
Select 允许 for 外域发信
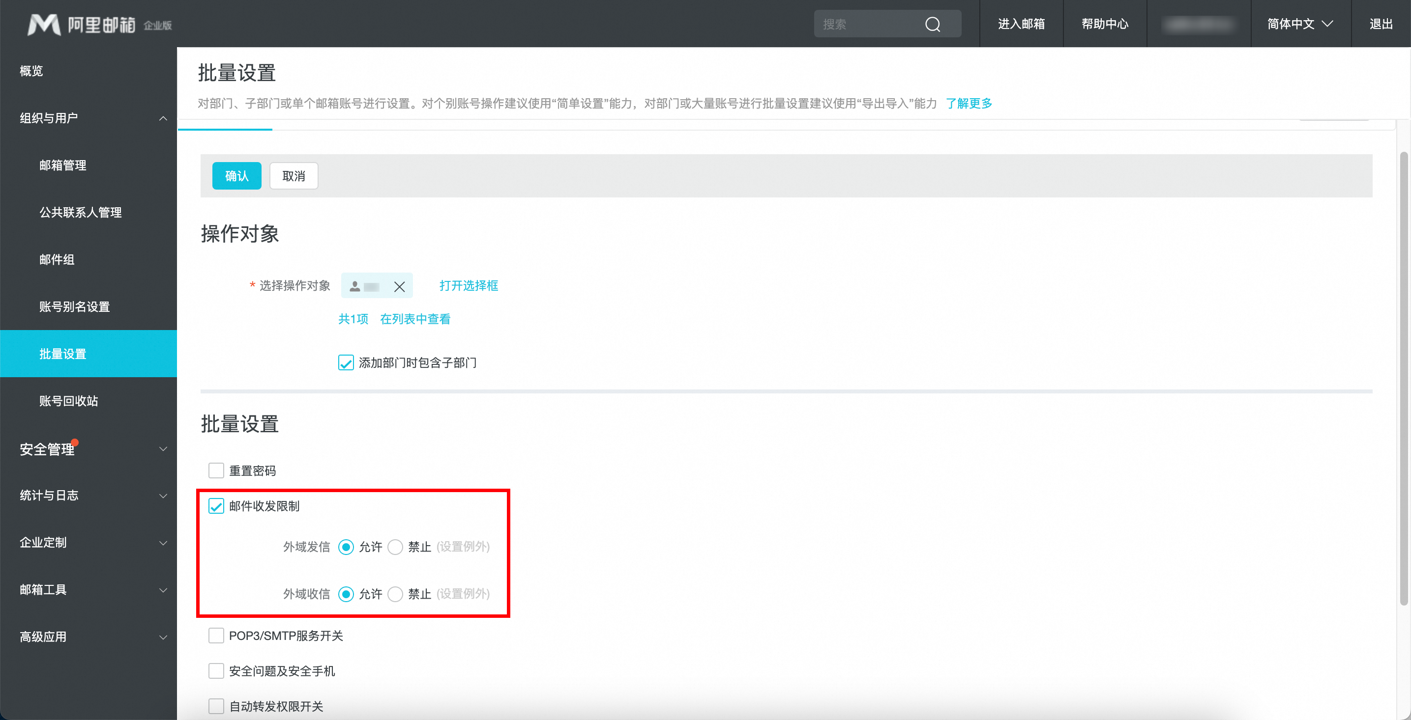346,547
